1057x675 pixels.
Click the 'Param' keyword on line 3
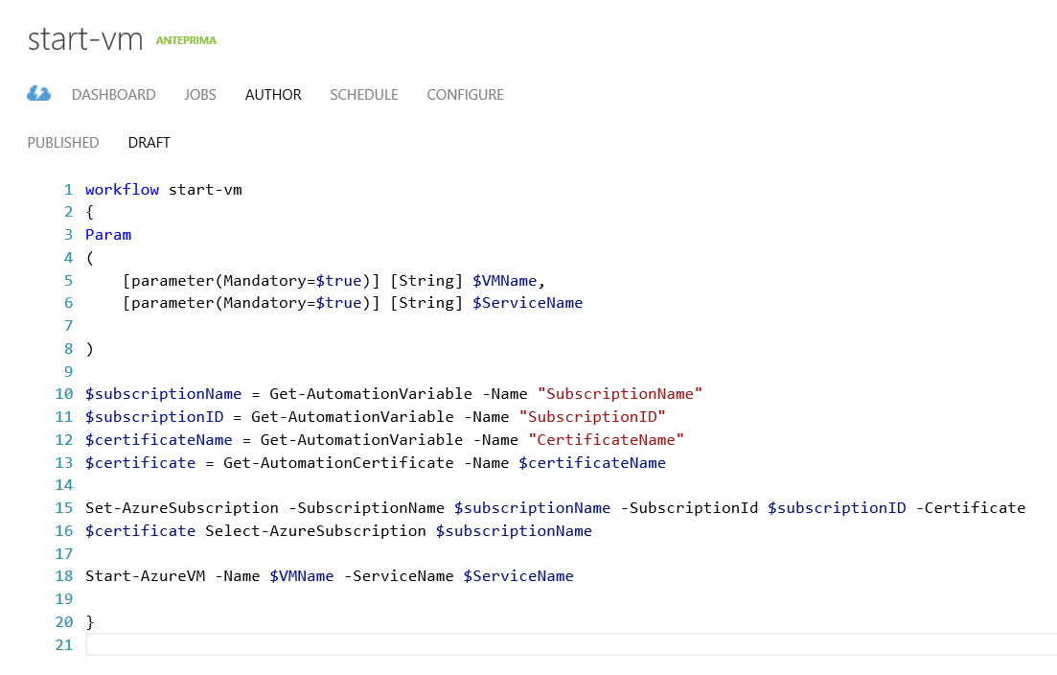(108, 235)
